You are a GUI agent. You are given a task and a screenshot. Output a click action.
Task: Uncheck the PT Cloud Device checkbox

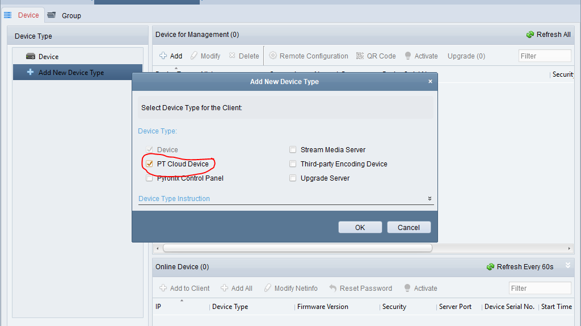(149, 164)
